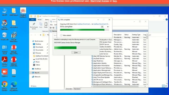
Task: Click the copy progress bar at 95%
Action: click(84, 30)
